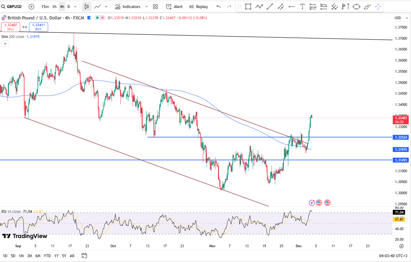This screenshot has height=262, width=411.
Task: Select the Text annotation tool
Action: (x=302, y=6)
